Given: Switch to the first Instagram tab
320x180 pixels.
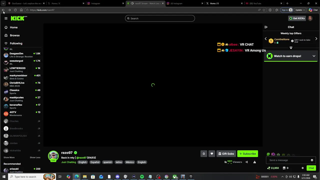Looking at the screenshot, I should pyautogui.click(x=105, y=3).
